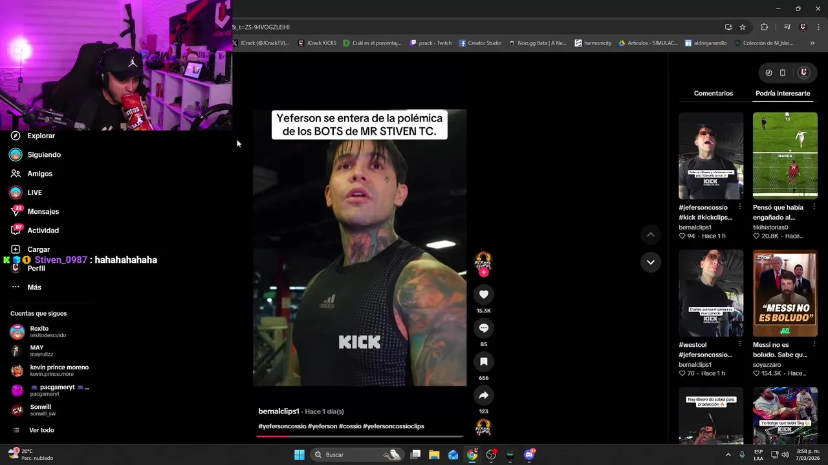The width and height of the screenshot is (828, 465).
Task: Click the Buscar taskbar search box
Action: pyautogui.click(x=357, y=455)
